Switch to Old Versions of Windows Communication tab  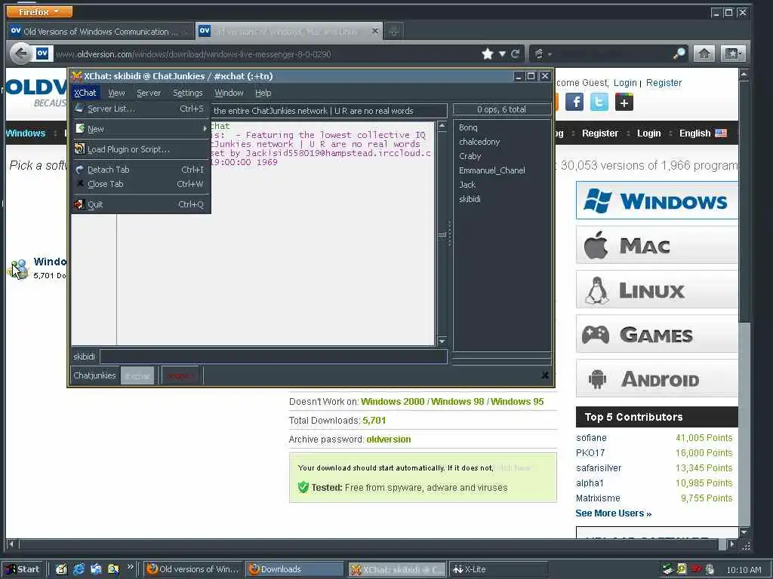[100, 32]
